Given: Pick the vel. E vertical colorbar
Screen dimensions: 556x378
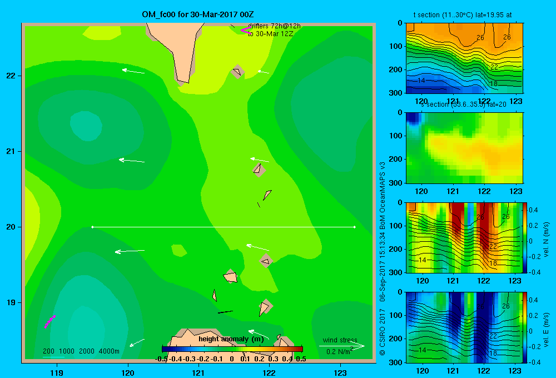Looking at the screenshot, I should tap(525, 327).
